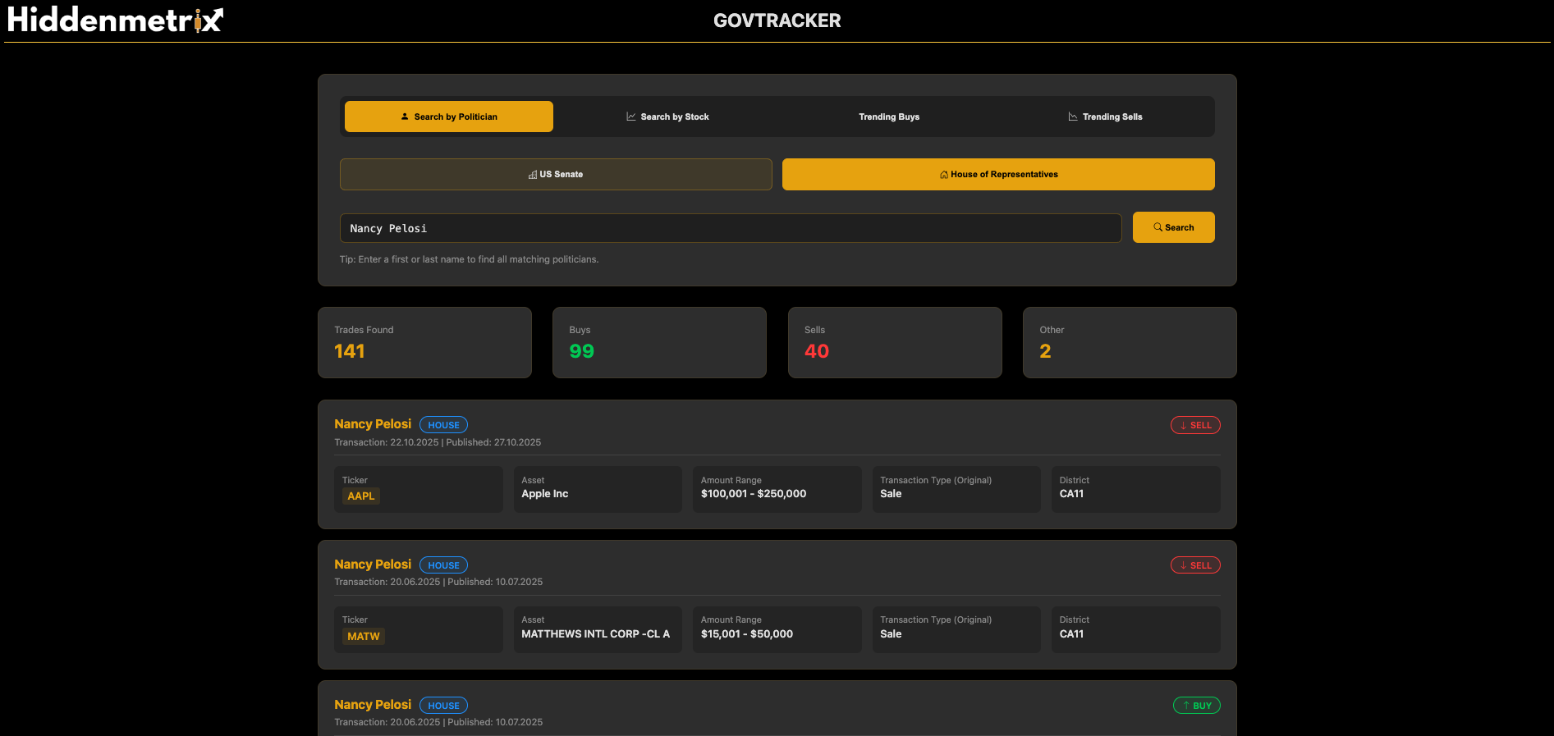The height and width of the screenshot is (736, 1554).
Task: Click the Sale transaction type on AAPL trade
Action: pyautogui.click(x=891, y=494)
